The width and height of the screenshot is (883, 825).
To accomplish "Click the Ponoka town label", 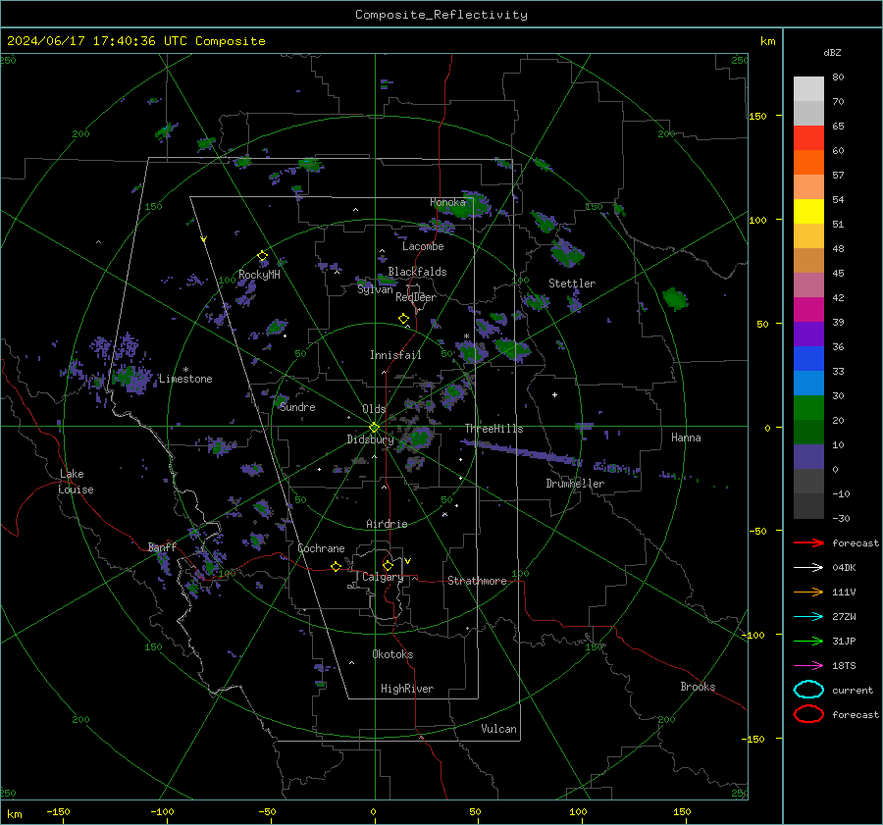I will tap(447, 202).
